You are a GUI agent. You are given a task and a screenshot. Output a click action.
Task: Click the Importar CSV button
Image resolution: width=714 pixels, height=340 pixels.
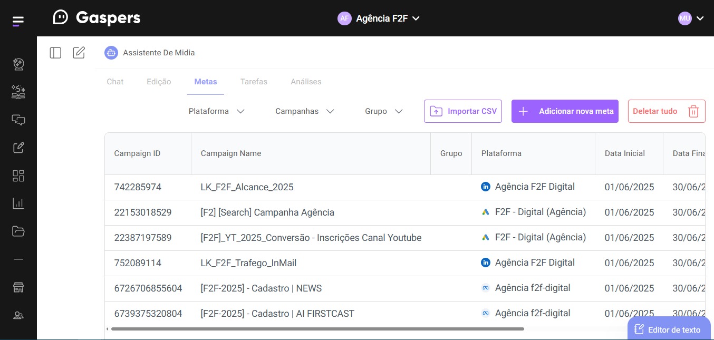click(x=462, y=111)
